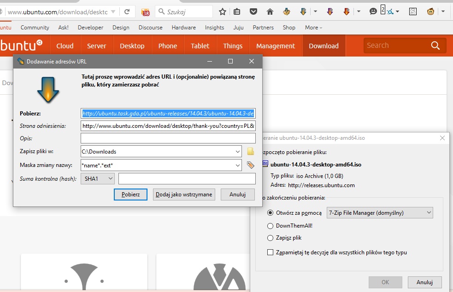
Task: Open the Things navigation tab
Action: pos(233,46)
